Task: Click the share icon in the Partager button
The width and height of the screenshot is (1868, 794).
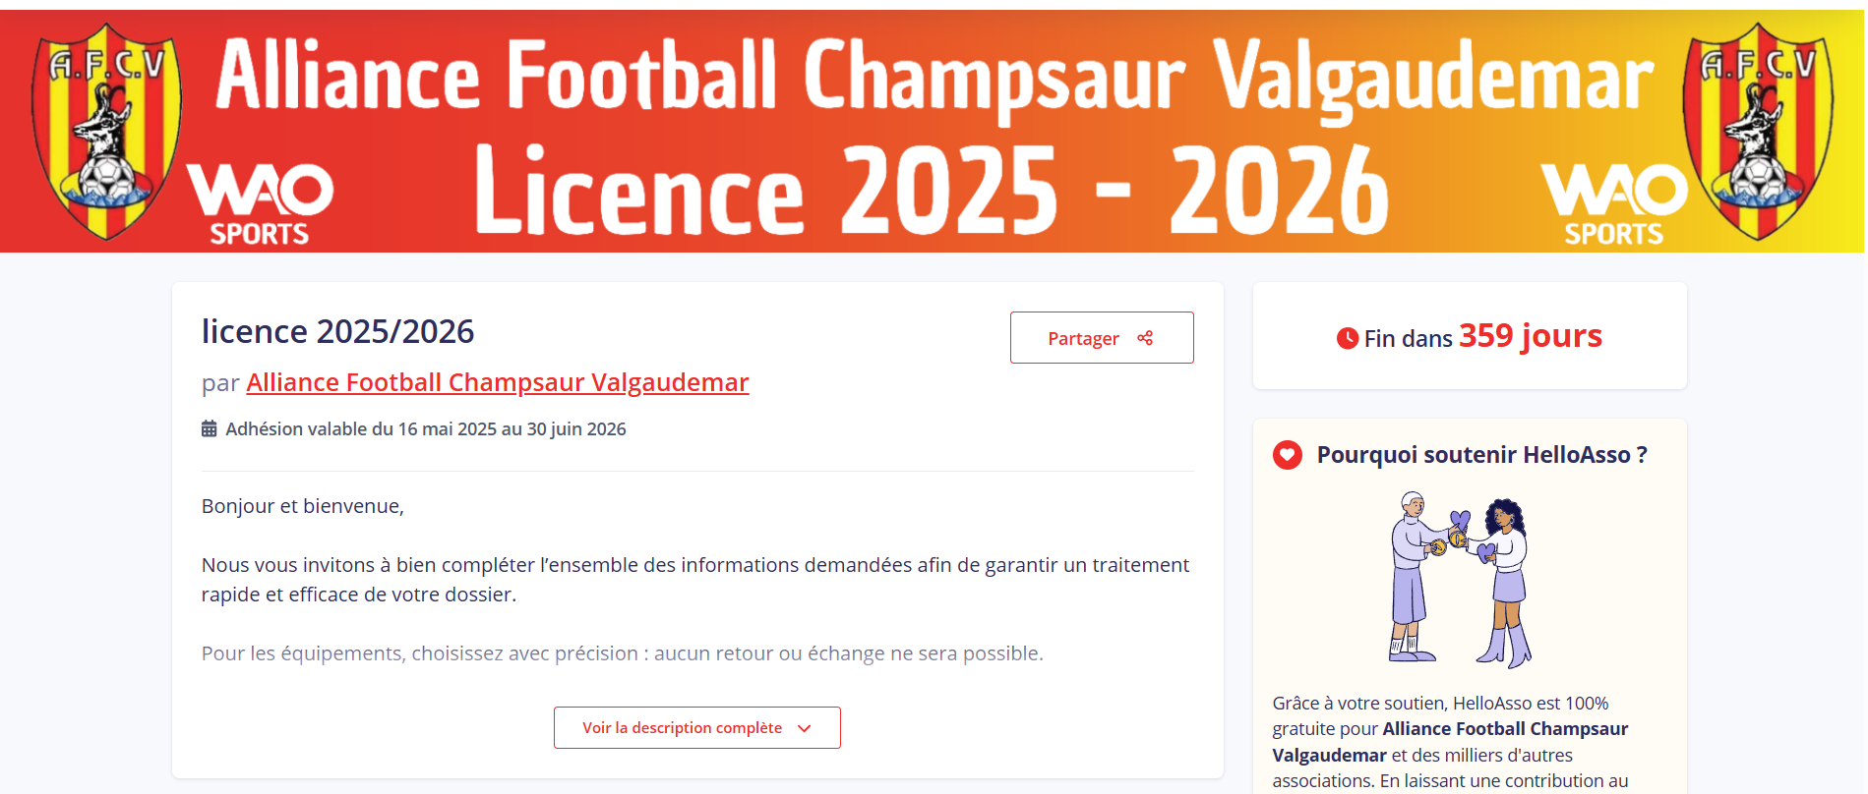Action: click(1145, 338)
